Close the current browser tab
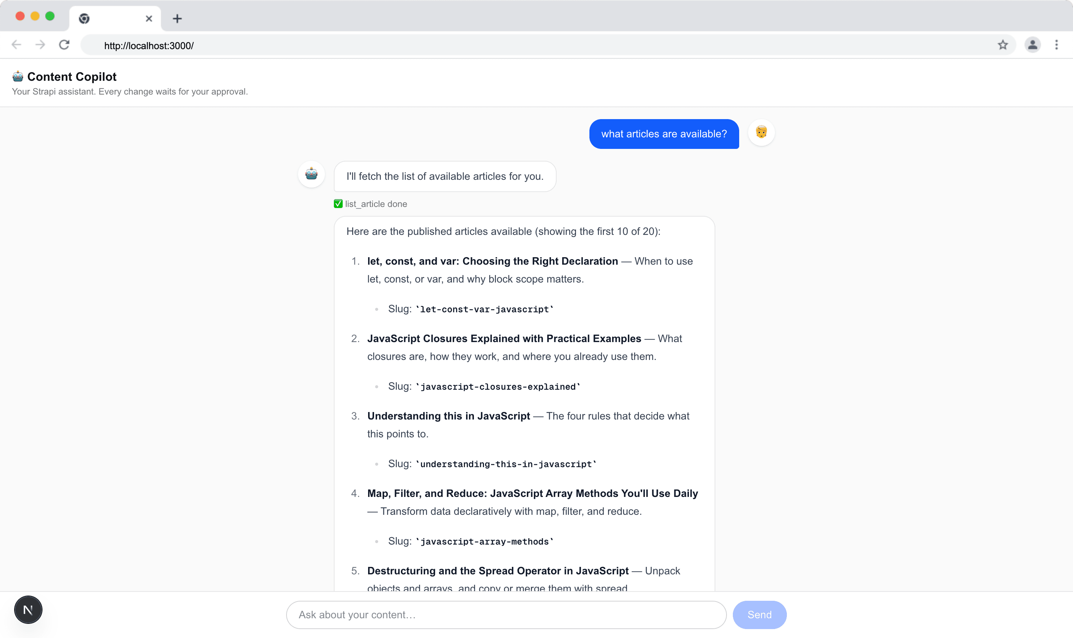Screen dimensions: 1073x638 (x=149, y=19)
